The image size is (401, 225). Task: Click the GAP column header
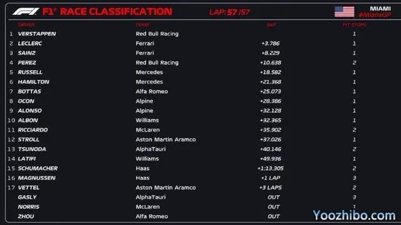click(x=271, y=25)
